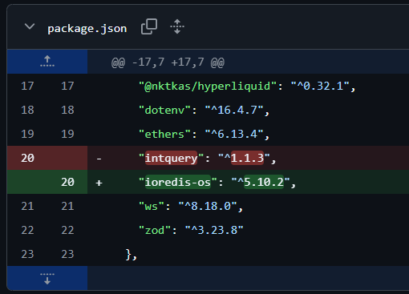Click version "^1.1.3" in removed line
The image size is (409, 294).
[244, 158]
